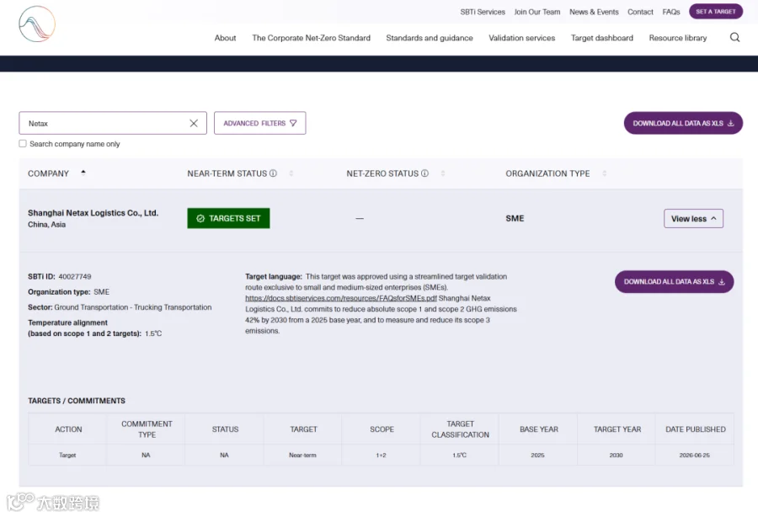The height and width of the screenshot is (517, 758).
Task: Visit SBTi Services link
Action: [x=483, y=12]
